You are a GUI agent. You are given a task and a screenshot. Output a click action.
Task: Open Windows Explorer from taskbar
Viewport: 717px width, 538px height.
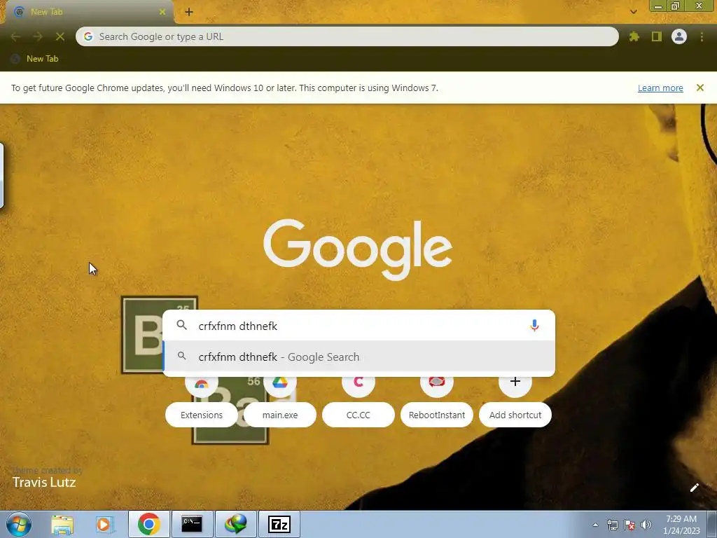[62, 524]
